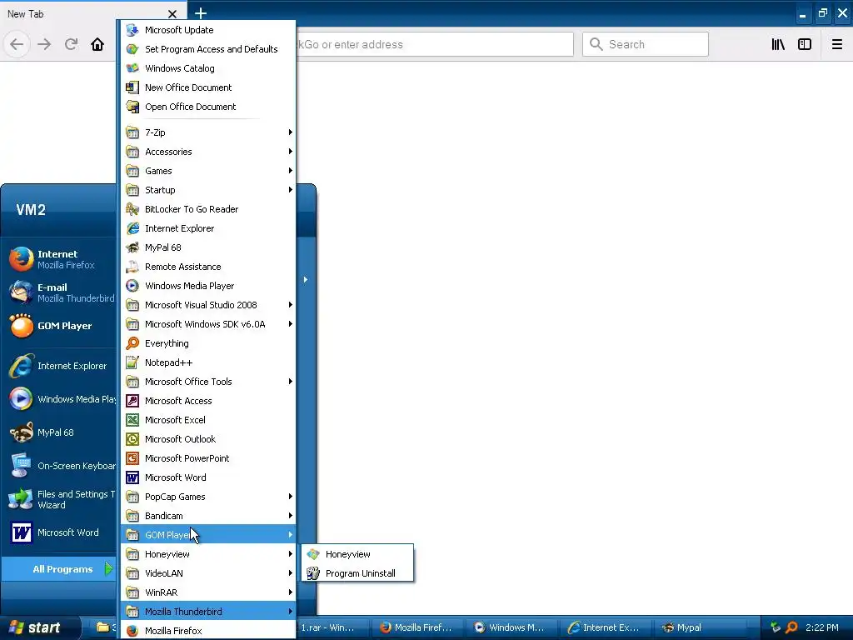The width and height of the screenshot is (853, 640).
Task: Switch to Internet Explorer taskbar button
Action: (606, 627)
